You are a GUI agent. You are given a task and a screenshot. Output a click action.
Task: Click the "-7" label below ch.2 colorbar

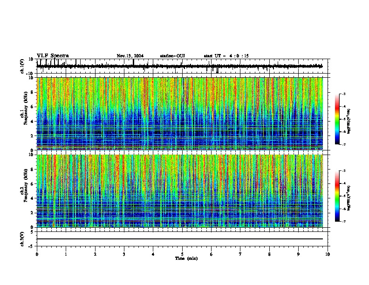pyautogui.click(x=344, y=221)
